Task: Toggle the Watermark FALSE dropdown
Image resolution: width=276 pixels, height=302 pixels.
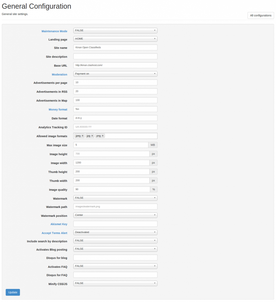Action: (115, 198)
